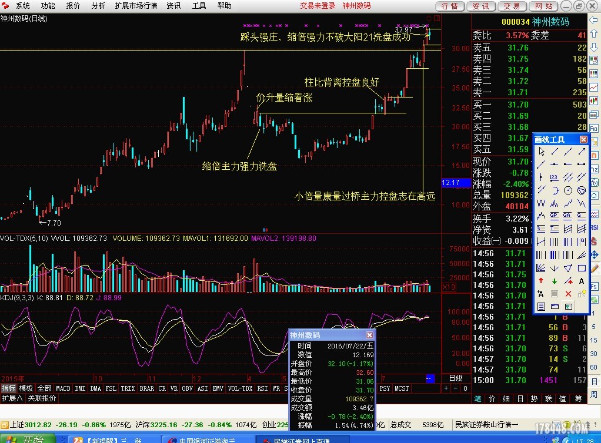The height and width of the screenshot is (443, 601).
Task: Open the 帮助 menu
Action: 224,6
